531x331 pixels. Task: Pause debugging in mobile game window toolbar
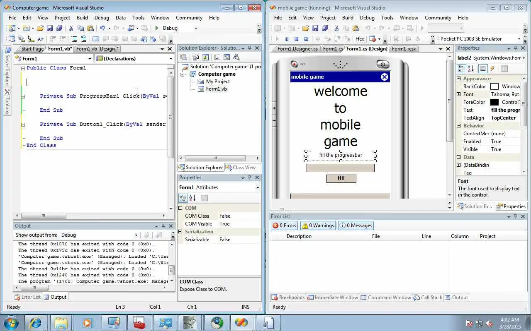pos(287,39)
